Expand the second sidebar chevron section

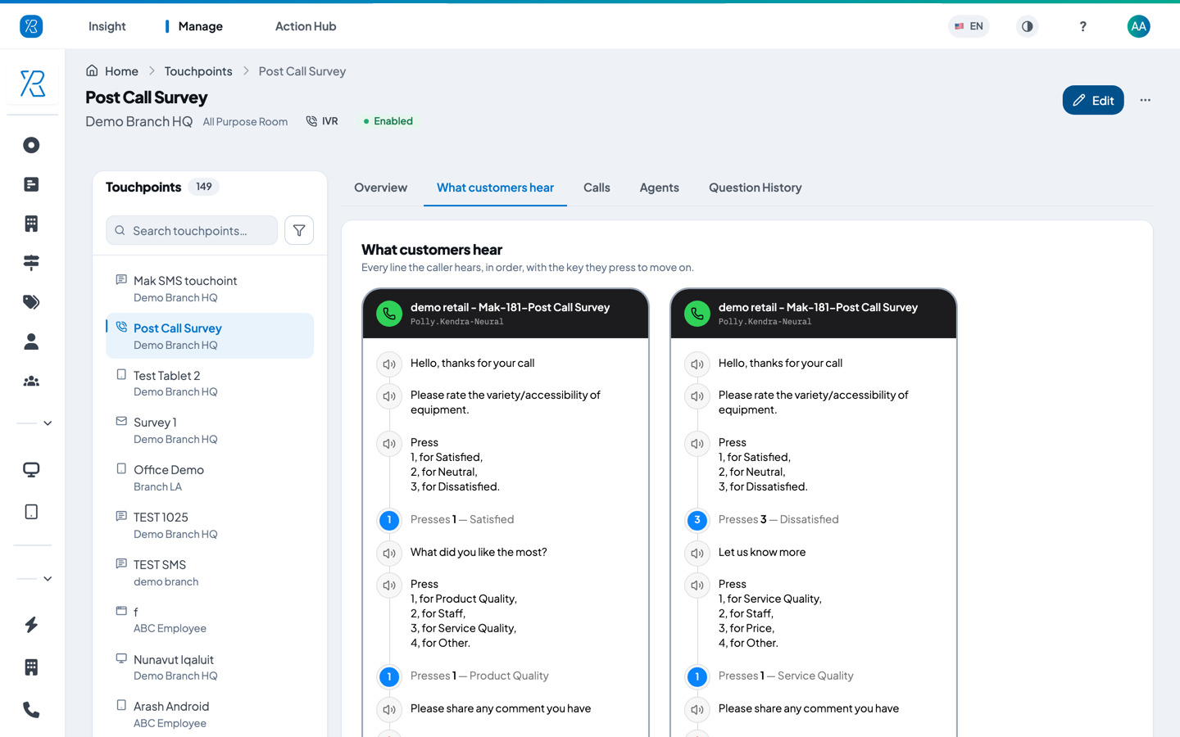pyautogui.click(x=48, y=579)
